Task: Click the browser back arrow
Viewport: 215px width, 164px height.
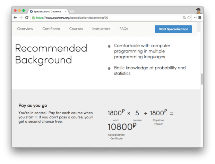Action: [16, 17]
